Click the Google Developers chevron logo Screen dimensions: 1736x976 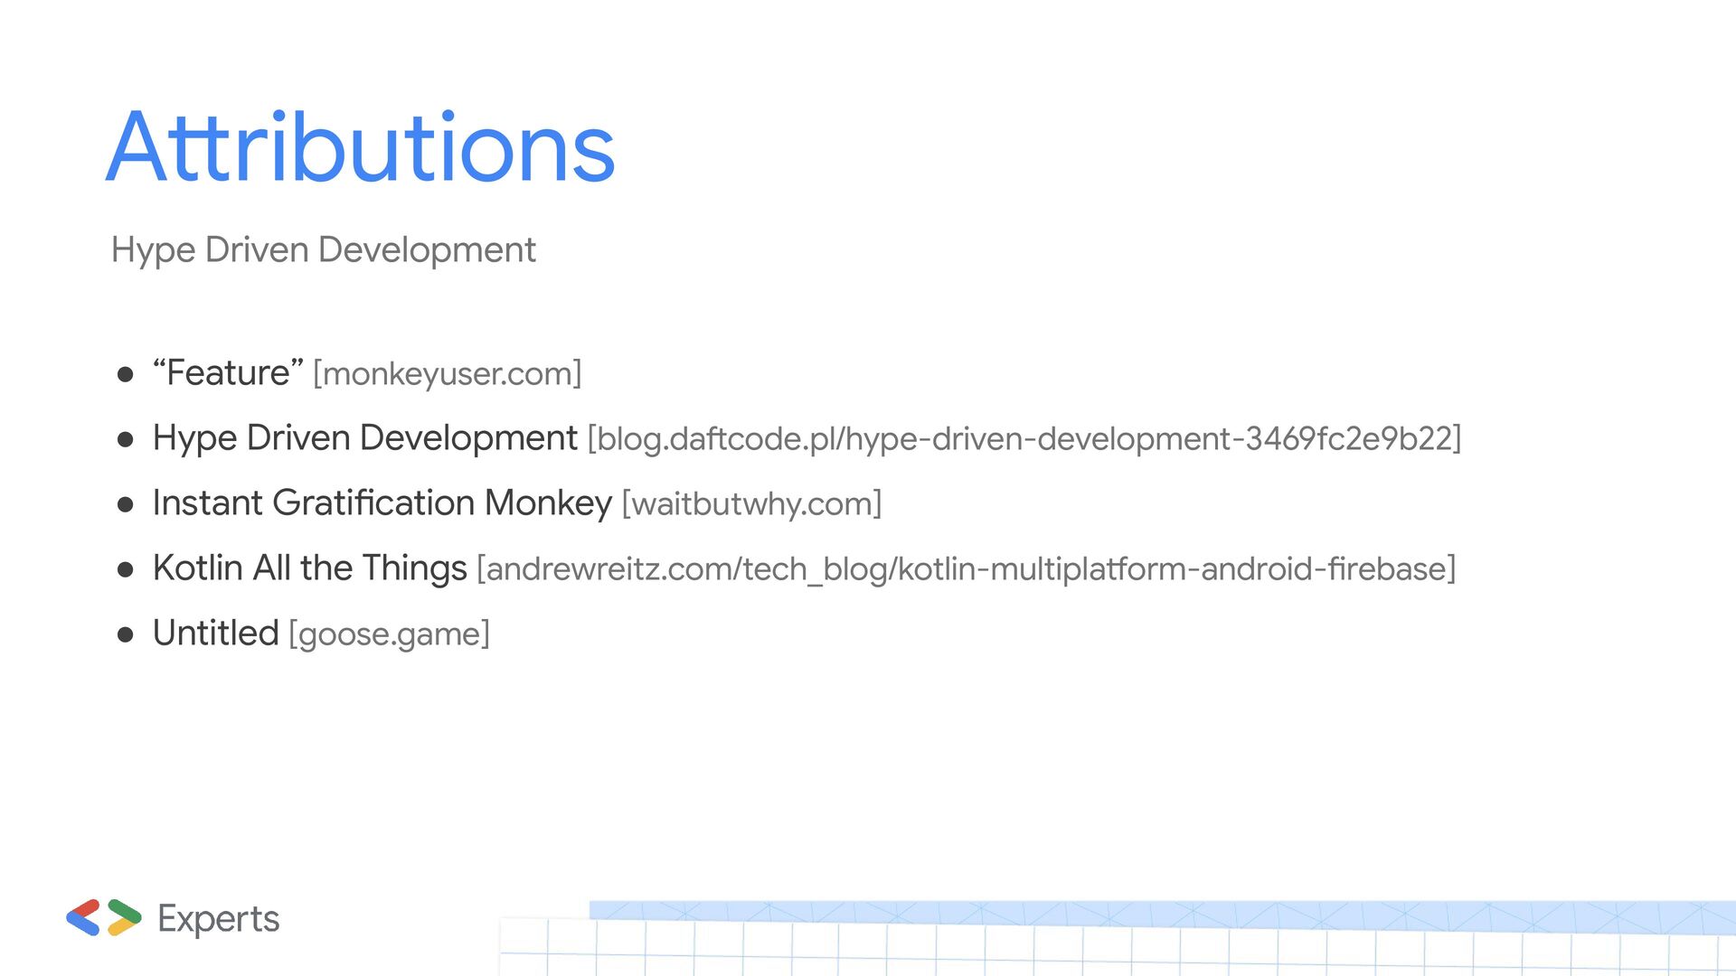(104, 917)
